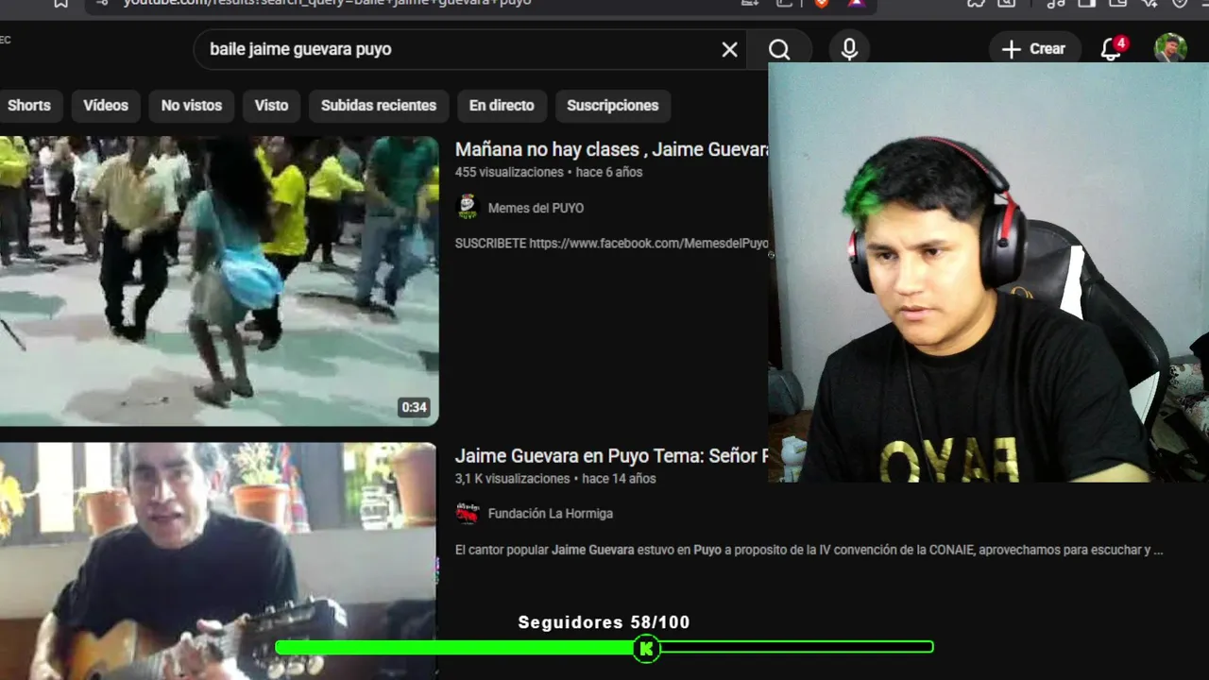Filter results by Vídeos

106,106
